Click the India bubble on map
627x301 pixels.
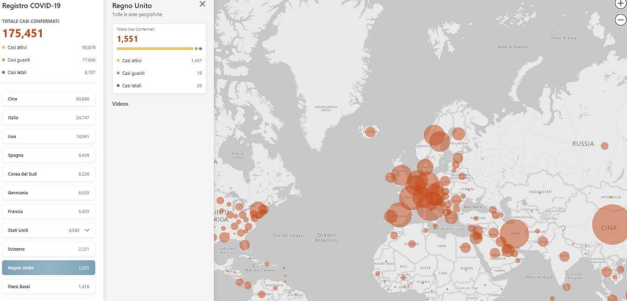click(x=564, y=256)
